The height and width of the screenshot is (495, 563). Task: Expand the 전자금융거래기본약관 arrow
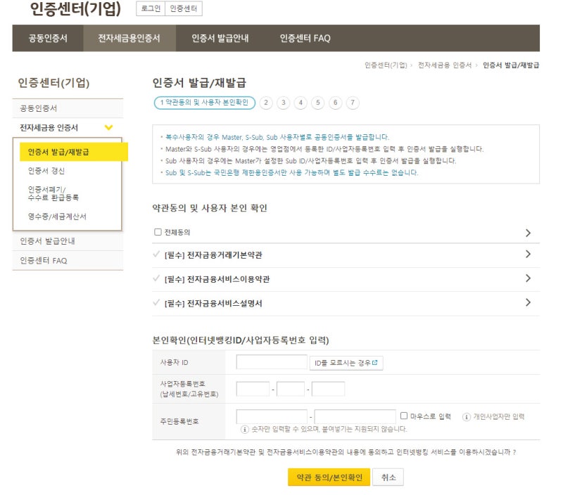click(x=528, y=255)
